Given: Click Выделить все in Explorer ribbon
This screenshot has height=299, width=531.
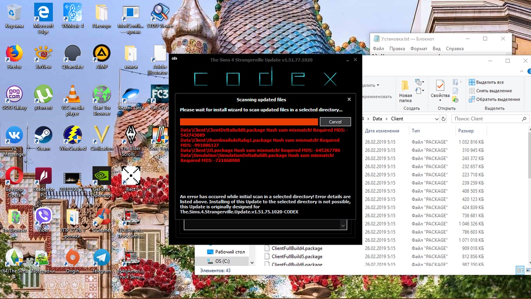Looking at the screenshot, I should coord(486,82).
